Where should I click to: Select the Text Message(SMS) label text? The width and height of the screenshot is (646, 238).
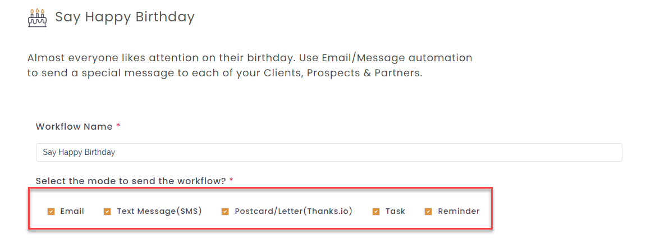point(159,212)
